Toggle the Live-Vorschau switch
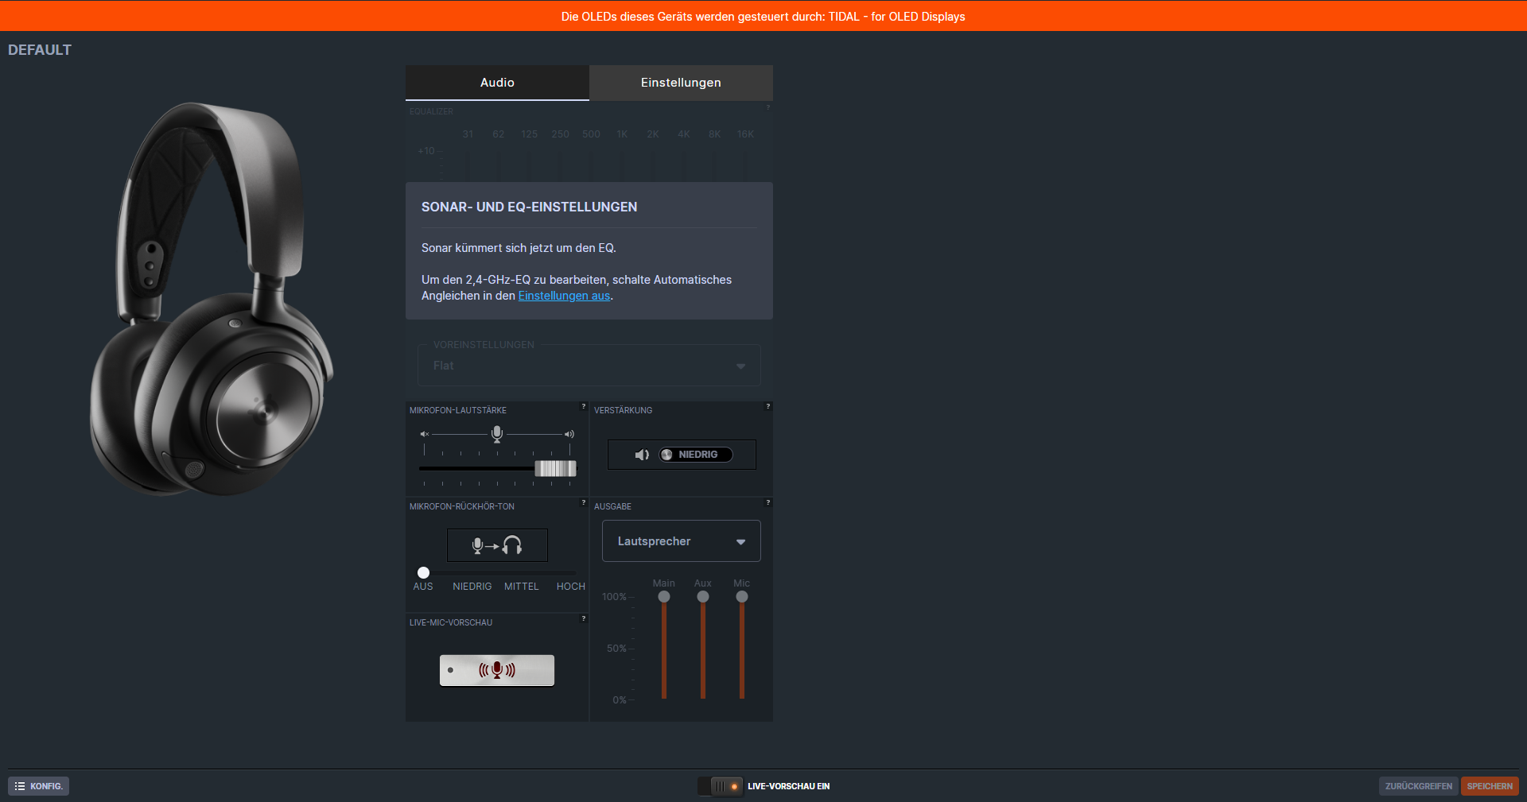The height and width of the screenshot is (802, 1527). point(721,786)
